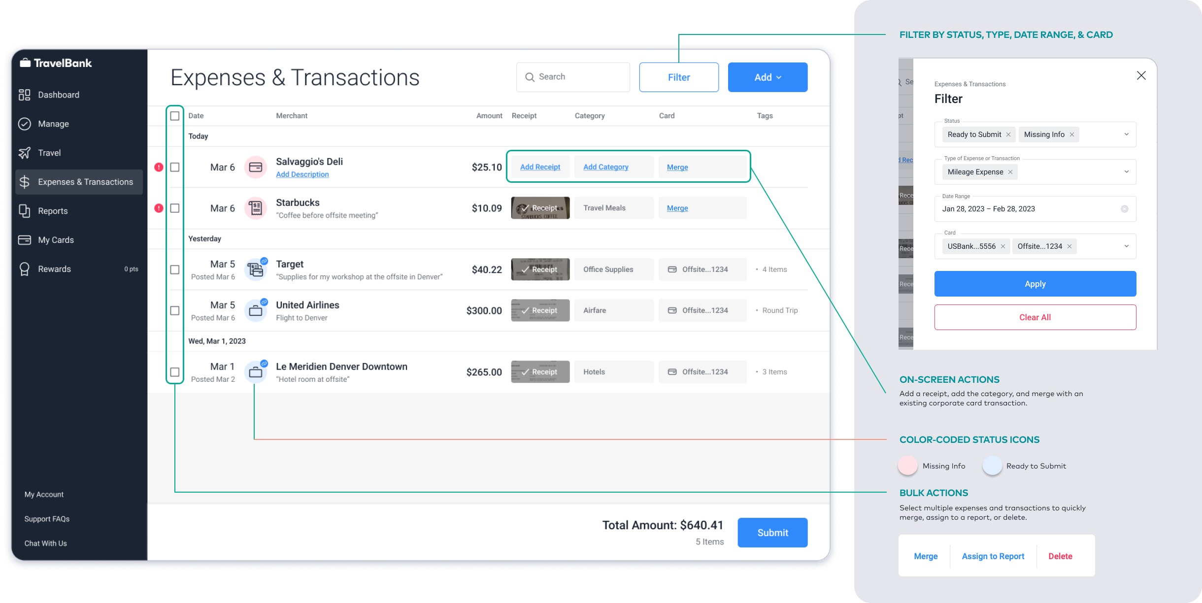This screenshot has height=603, width=1202.
Task: Toggle the select-all checkbox at column header
Action: pos(174,116)
